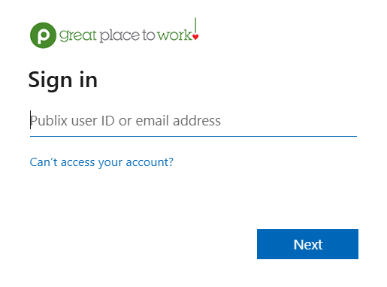Open 'Can't access your account?' link
The height and width of the screenshot is (287, 387).
[x=101, y=162]
